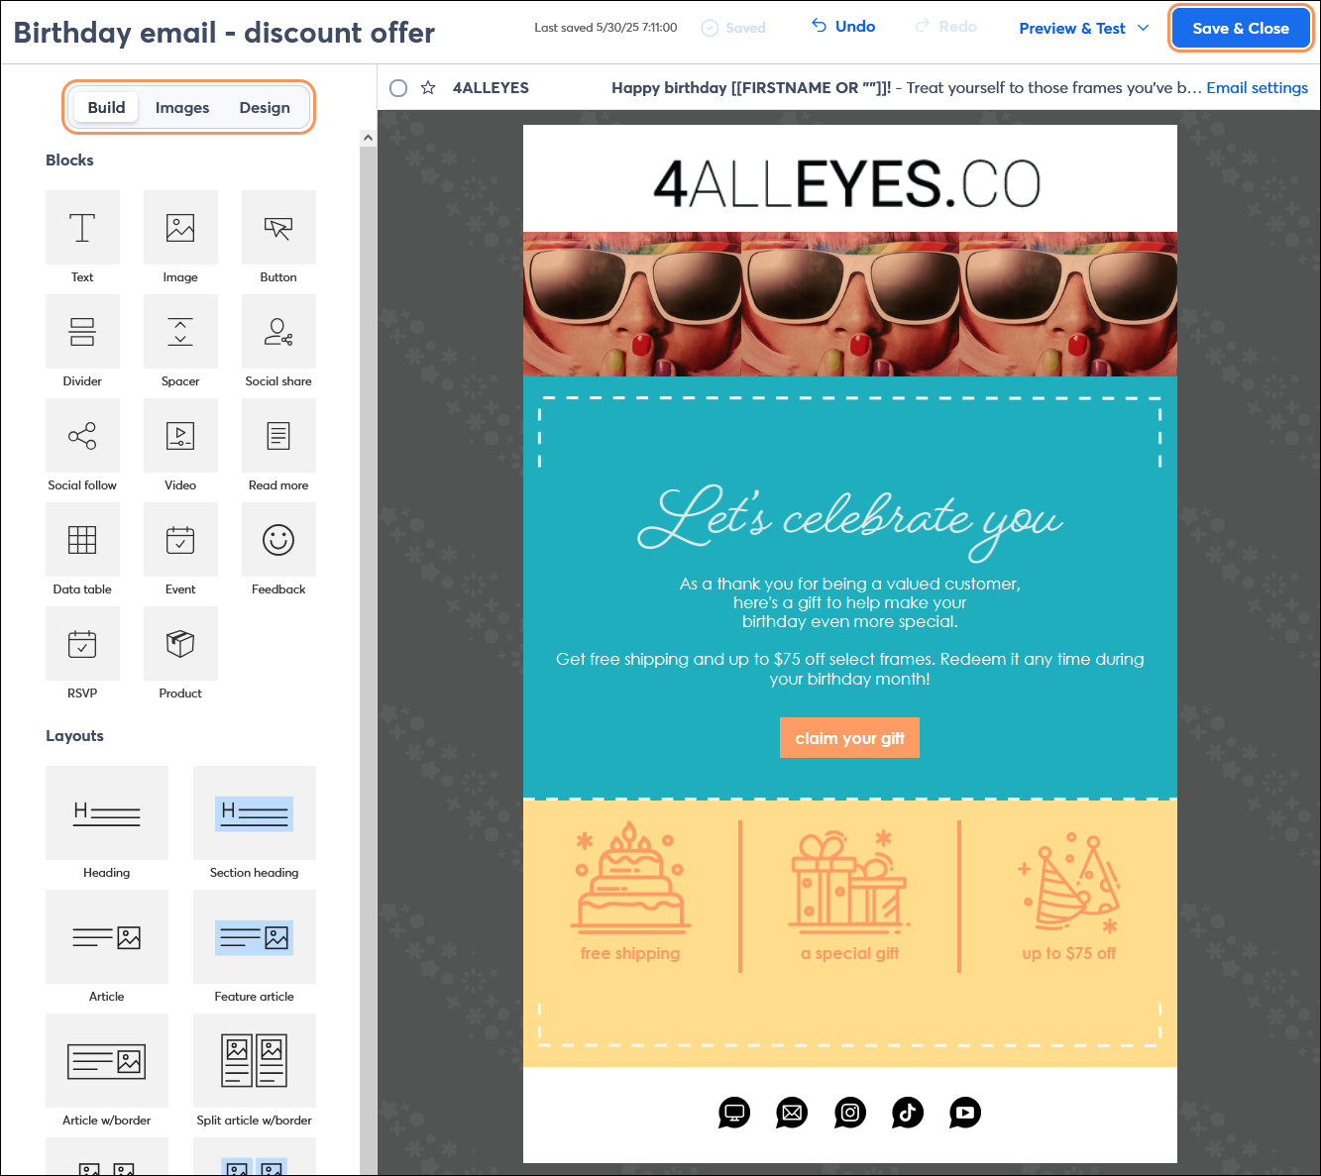This screenshot has height=1176, width=1321.
Task: Open the YouTube social icon
Action: [965, 1113]
